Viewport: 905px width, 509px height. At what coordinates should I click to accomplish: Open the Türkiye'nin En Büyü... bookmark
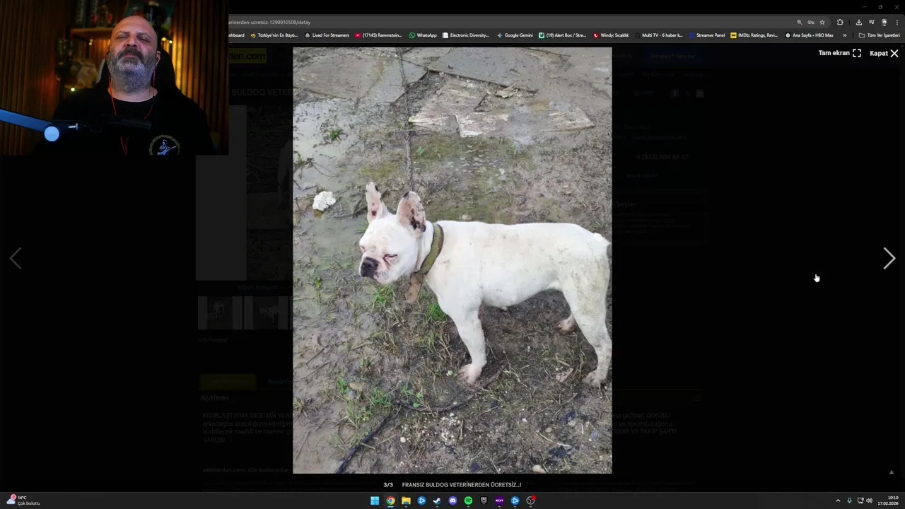(274, 35)
